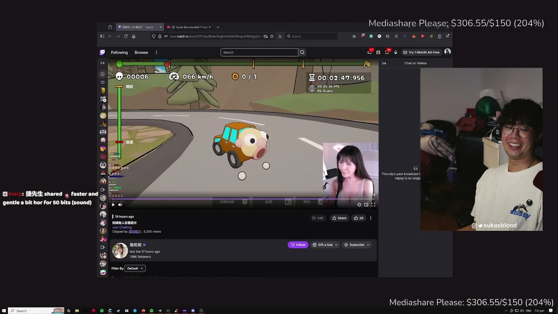The width and height of the screenshot is (558, 314).
Task: Reload the page in the browser
Action: [126, 36]
